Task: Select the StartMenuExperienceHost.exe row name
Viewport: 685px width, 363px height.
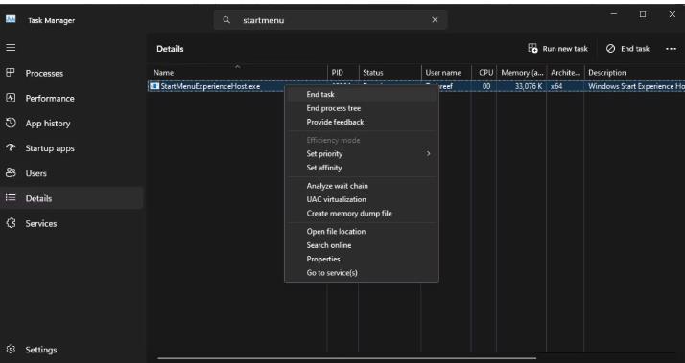Action: click(x=210, y=86)
